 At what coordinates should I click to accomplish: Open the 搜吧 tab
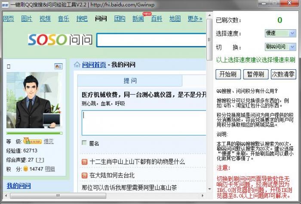[82, 19]
